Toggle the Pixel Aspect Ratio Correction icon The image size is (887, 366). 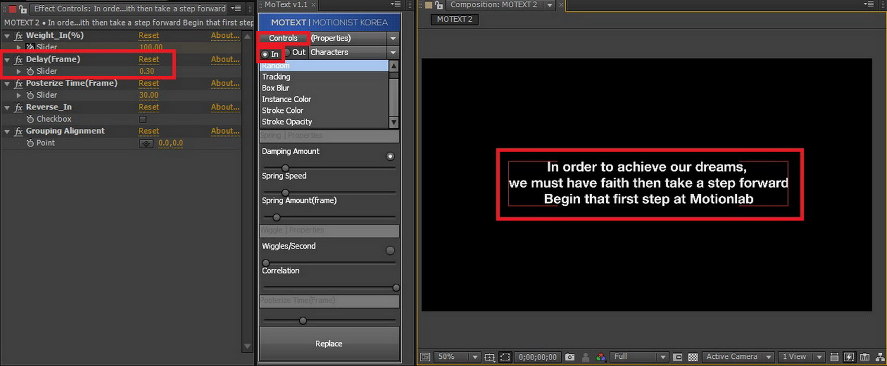834,357
